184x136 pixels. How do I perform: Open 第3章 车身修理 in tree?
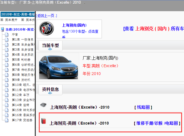coord(23,50)
